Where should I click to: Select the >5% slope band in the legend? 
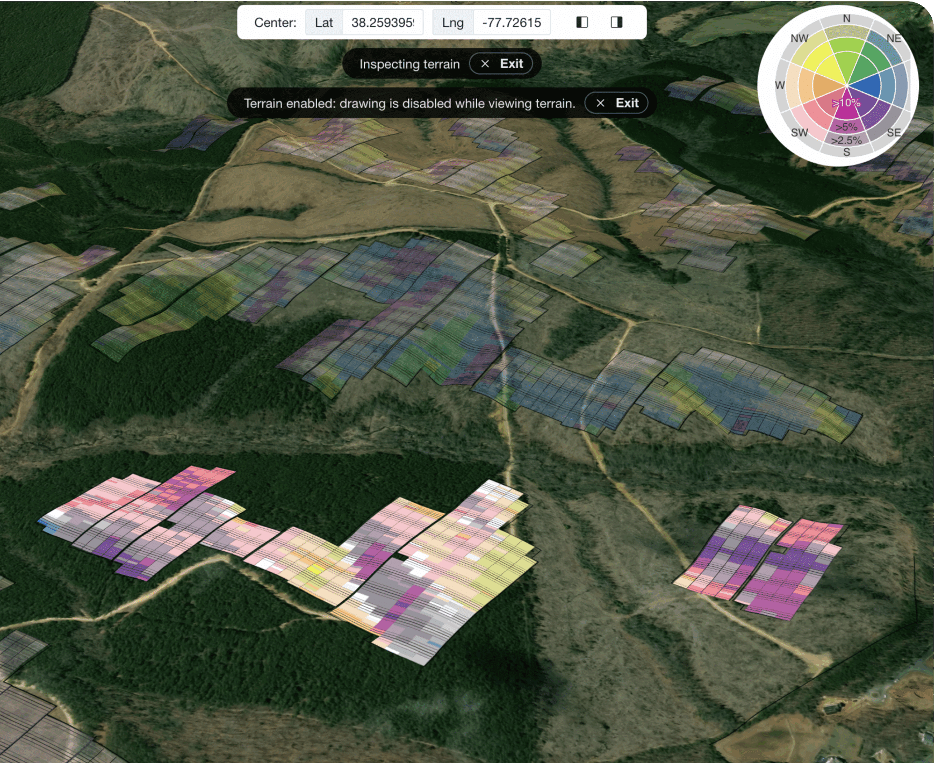click(846, 127)
